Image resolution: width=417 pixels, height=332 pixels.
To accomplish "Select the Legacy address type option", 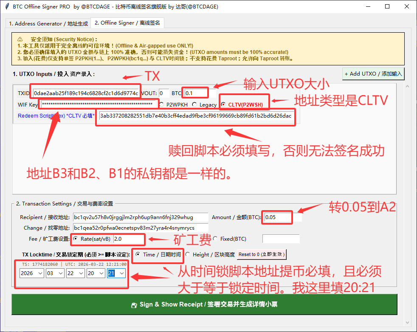I will click(x=194, y=104).
